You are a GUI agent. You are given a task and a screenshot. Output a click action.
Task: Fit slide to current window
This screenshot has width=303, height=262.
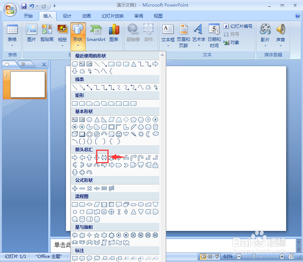(291, 257)
